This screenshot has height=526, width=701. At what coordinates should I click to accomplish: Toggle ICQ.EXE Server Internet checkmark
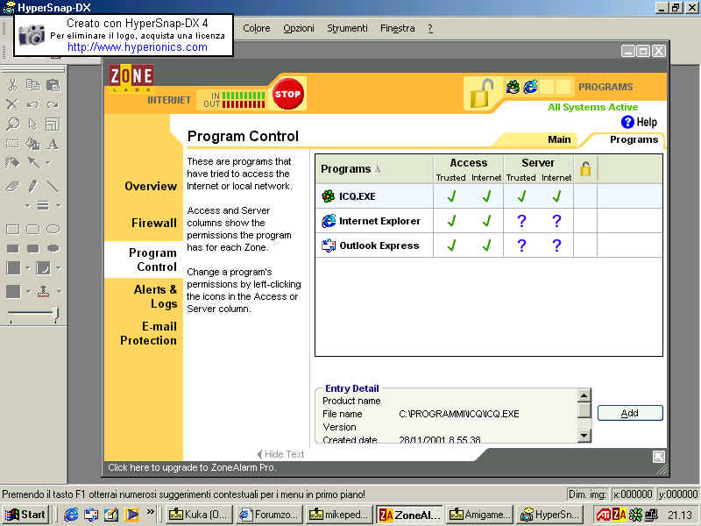pyautogui.click(x=556, y=195)
